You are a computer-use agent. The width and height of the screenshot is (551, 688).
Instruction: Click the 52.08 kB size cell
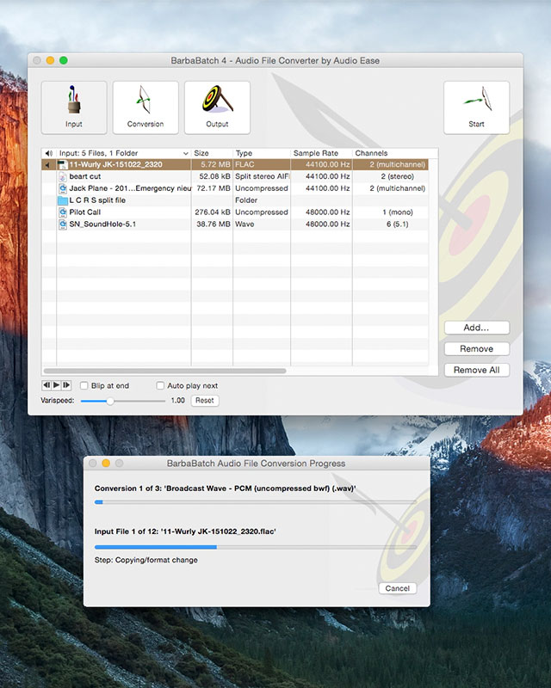click(x=215, y=176)
